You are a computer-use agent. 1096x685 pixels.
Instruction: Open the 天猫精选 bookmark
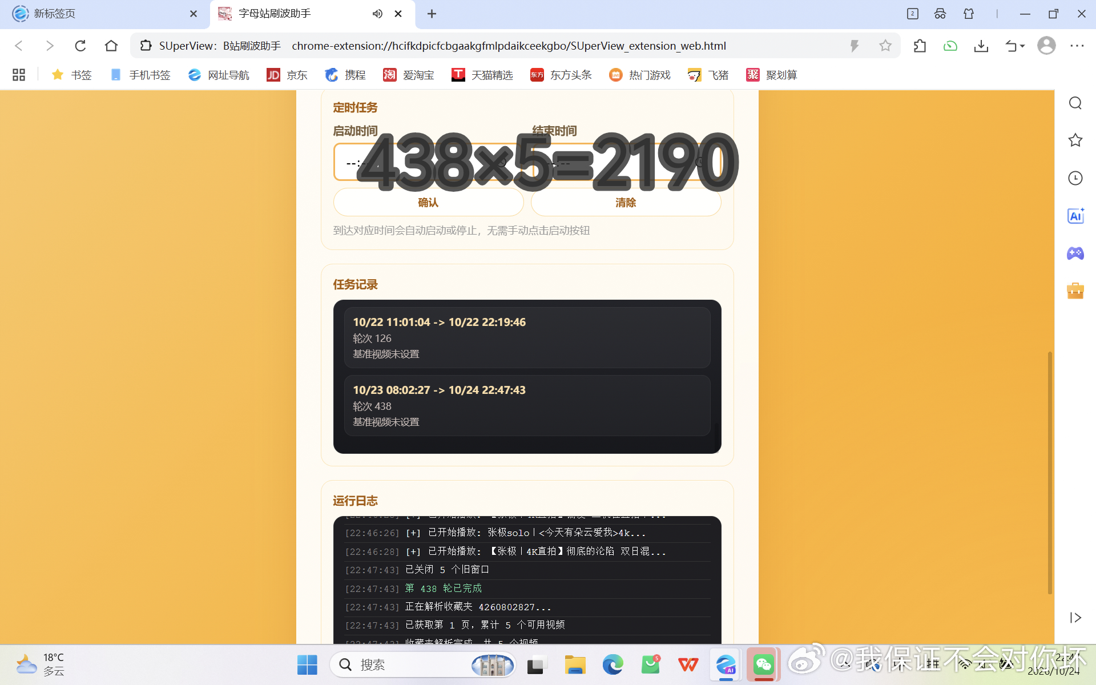(482, 75)
